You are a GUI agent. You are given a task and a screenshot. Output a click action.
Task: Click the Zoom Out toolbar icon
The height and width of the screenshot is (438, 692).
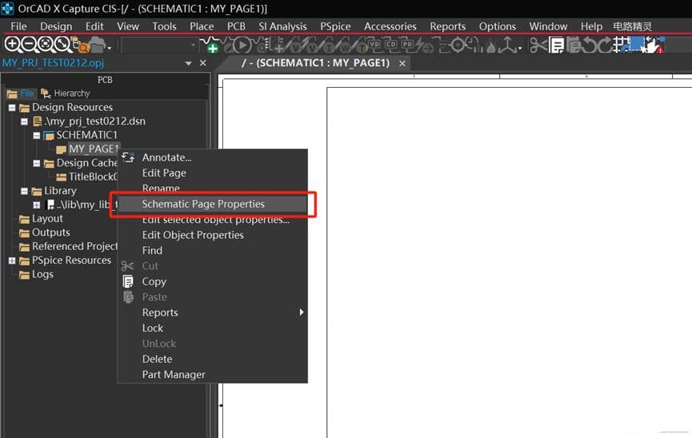click(29, 45)
